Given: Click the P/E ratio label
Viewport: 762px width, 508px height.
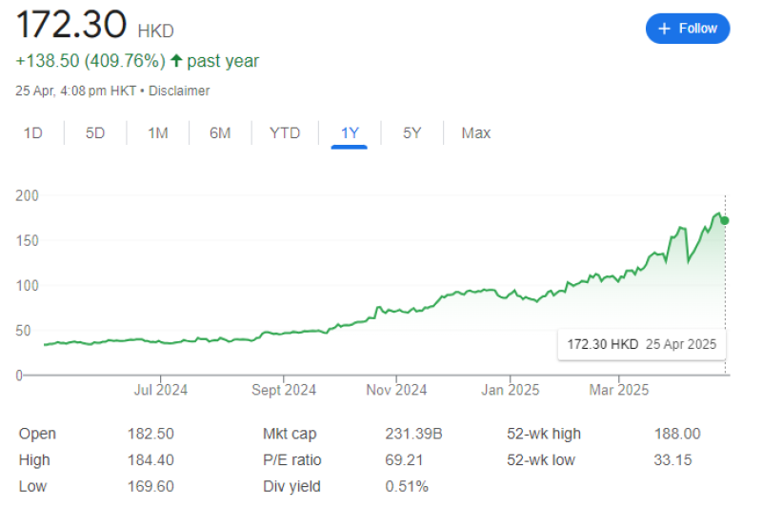Looking at the screenshot, I should tap(291, 460).
